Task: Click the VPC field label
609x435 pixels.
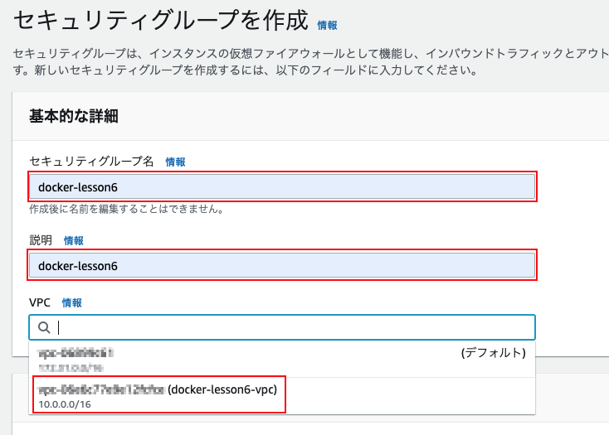Action: [40, 302]
